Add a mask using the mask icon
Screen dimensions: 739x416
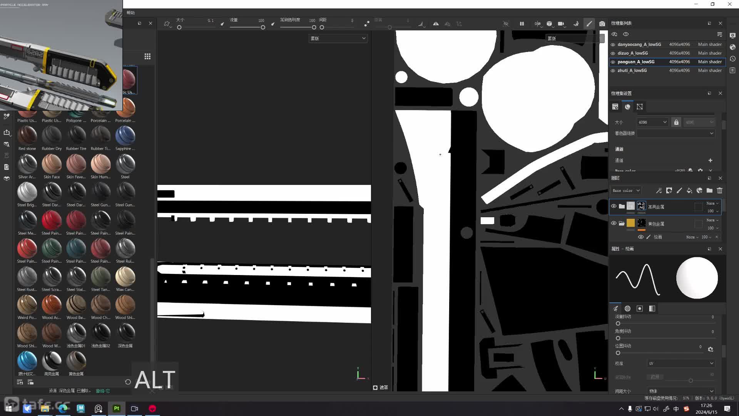tap(669, 191)
